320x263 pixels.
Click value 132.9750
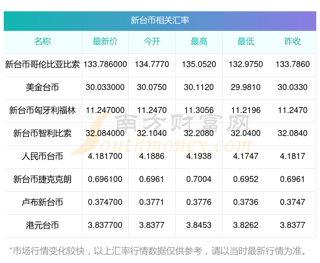[246, 64]
